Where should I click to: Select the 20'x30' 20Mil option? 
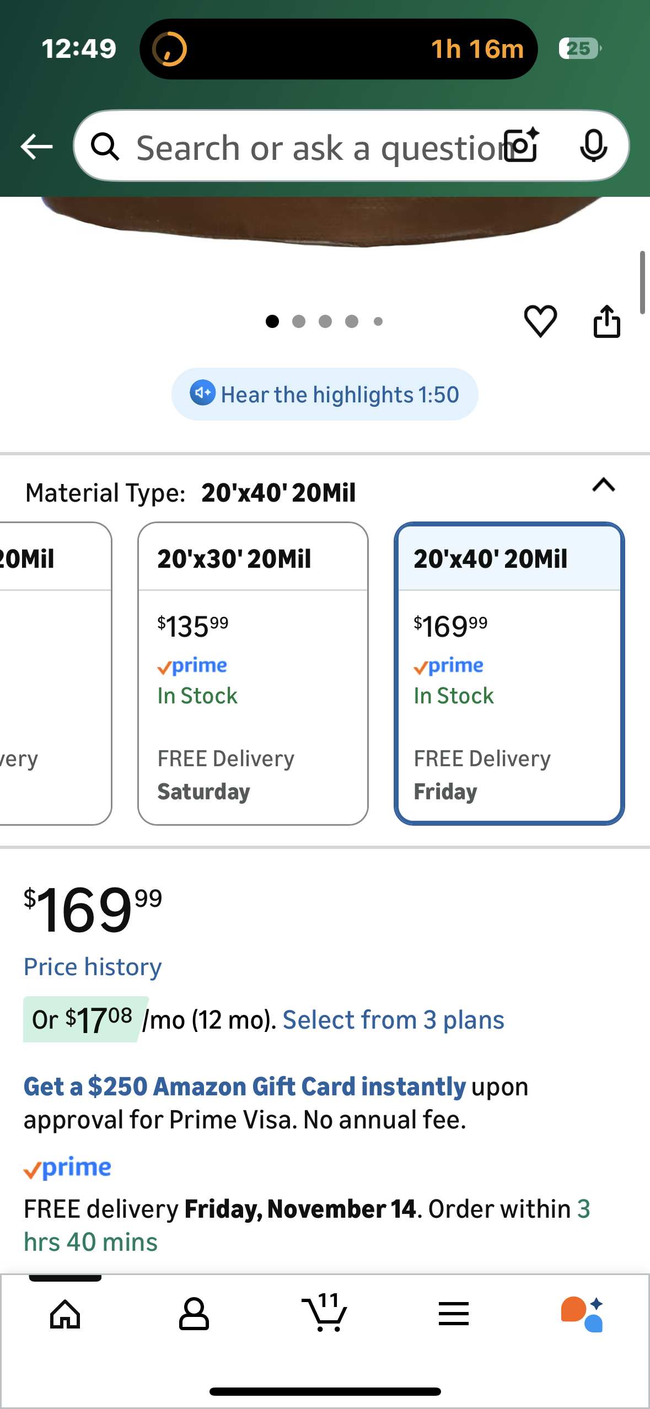click(253, 673)
